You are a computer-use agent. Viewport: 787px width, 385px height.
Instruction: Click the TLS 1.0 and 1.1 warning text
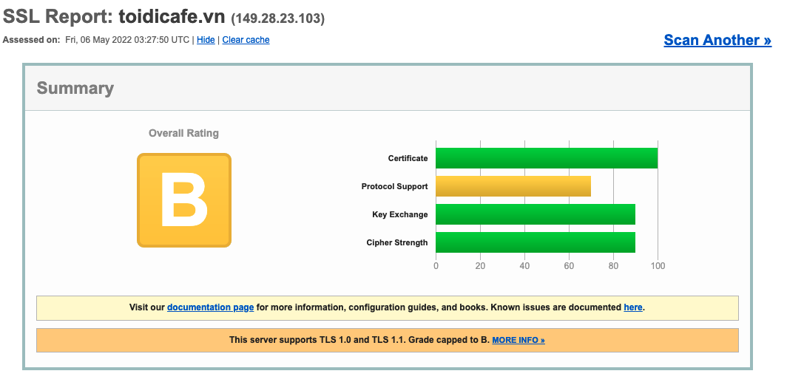[x=359, y=340]
